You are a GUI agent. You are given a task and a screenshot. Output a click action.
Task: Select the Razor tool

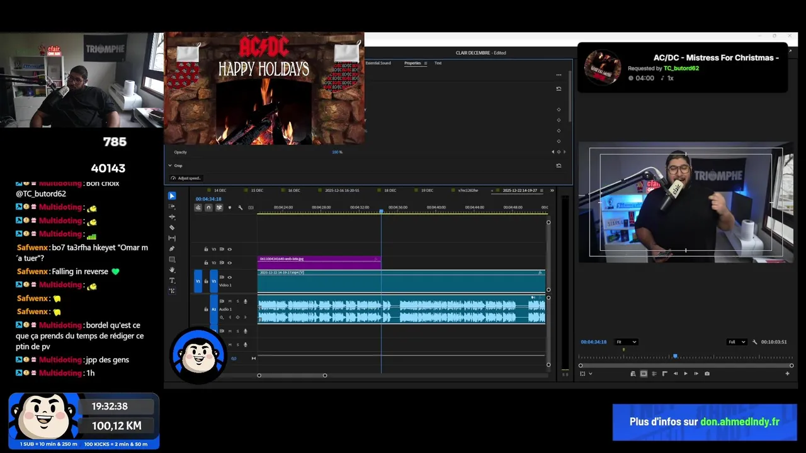[x=172, y=228]
